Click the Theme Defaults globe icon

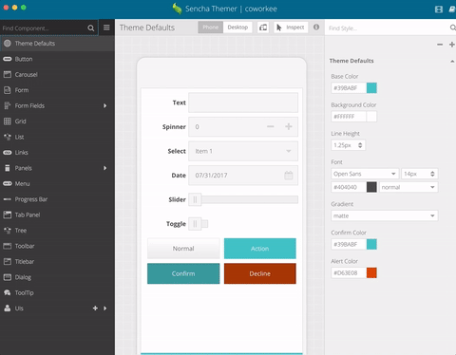pyautogui.click(x=8, y=44)
